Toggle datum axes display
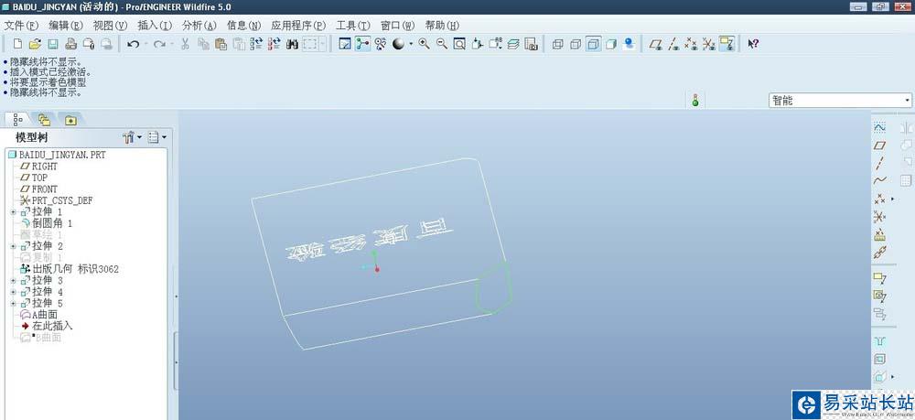Screen dimensions: 915x420 (x=673, y=44)
